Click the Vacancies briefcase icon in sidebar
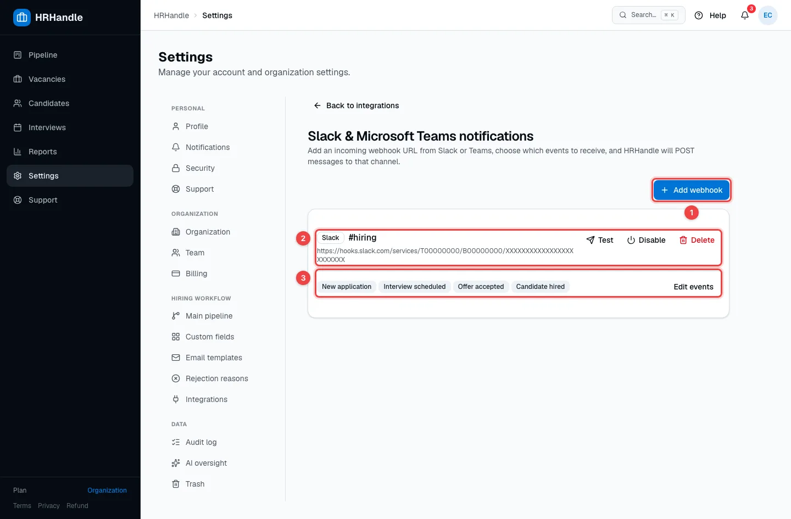Screen dimensions: 791x519 tap(18, 79)
